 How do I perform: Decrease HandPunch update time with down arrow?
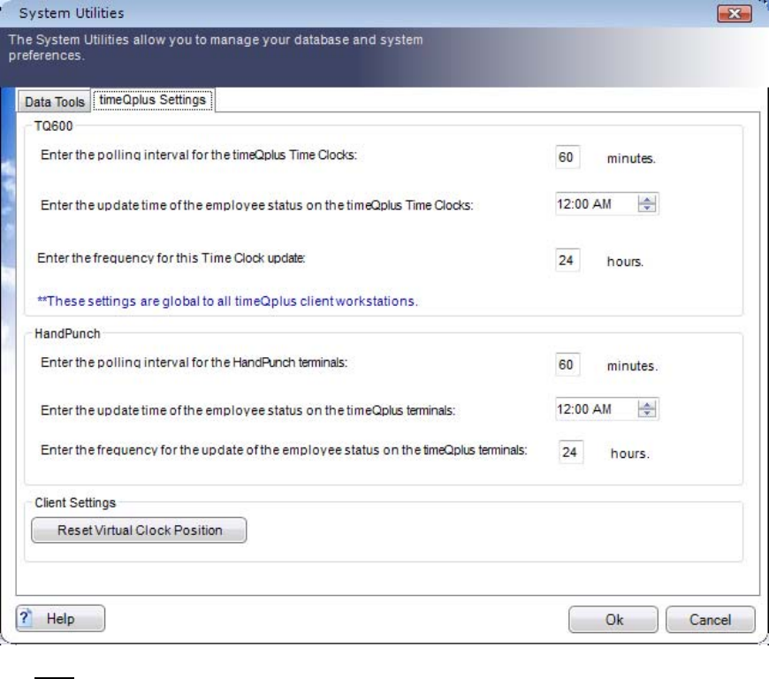647,413
